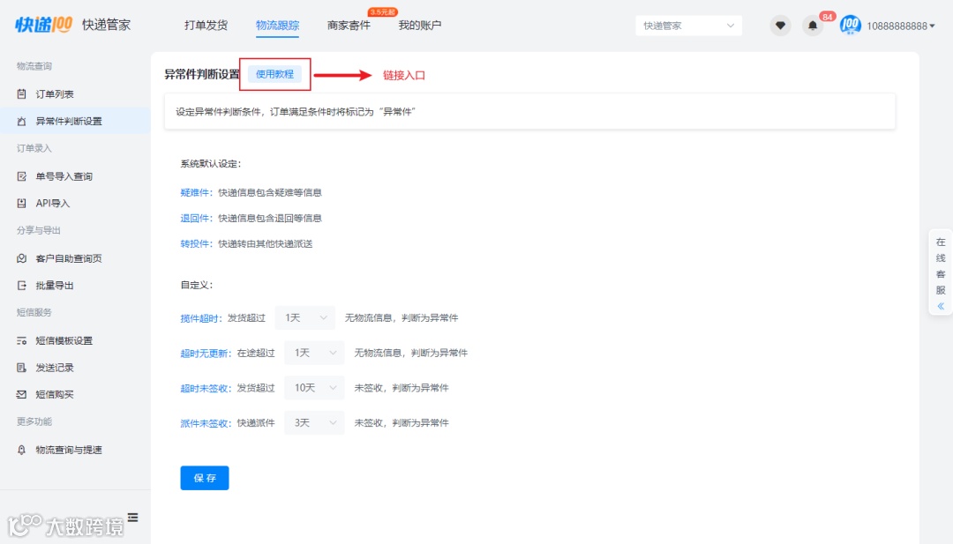953x544 pixels.
Task: Click the 短信购买 envelope icon
Action: (22, 394)
